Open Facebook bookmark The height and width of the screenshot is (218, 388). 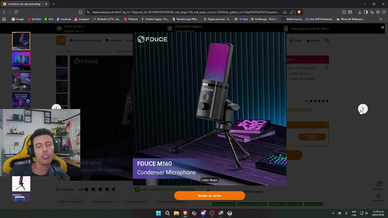[64, 19]
